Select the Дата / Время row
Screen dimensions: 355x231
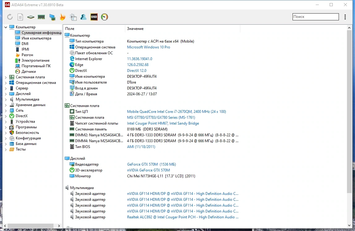(x=152, y=94)
